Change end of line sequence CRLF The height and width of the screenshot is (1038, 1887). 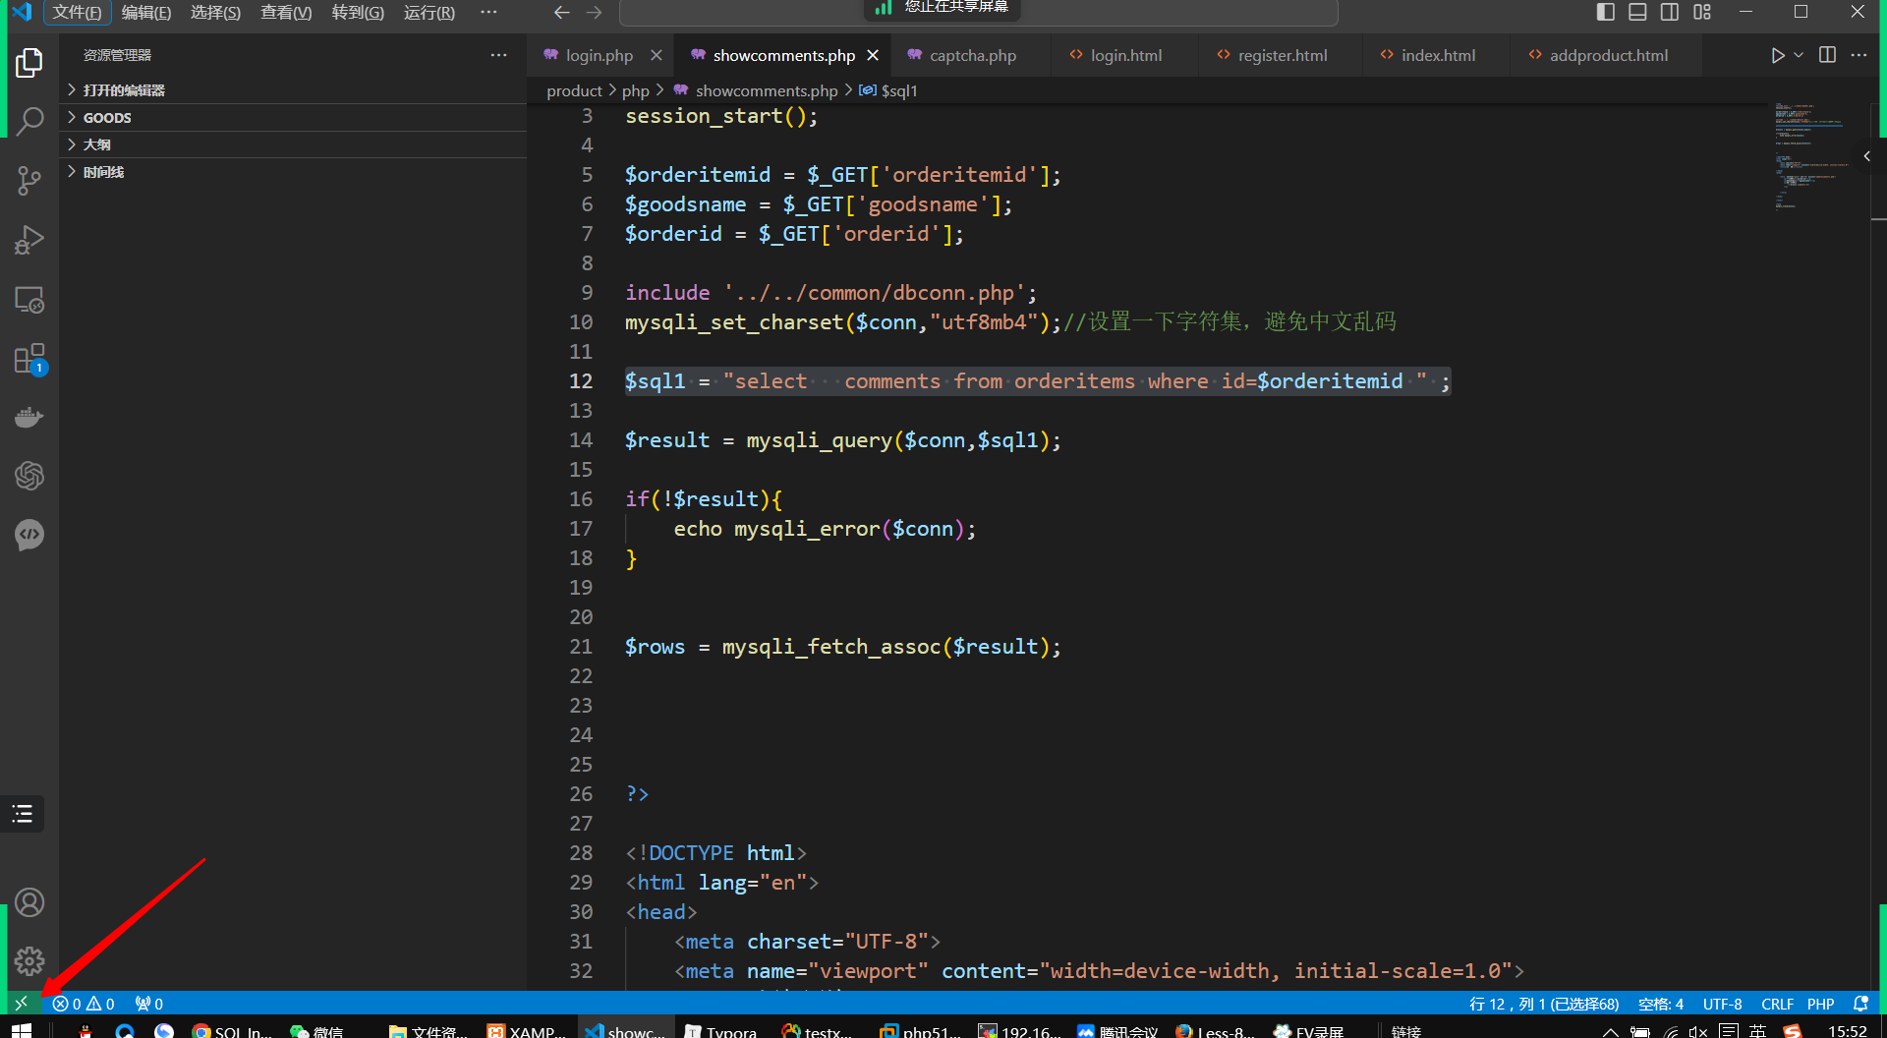(x=1777, y=1004)
